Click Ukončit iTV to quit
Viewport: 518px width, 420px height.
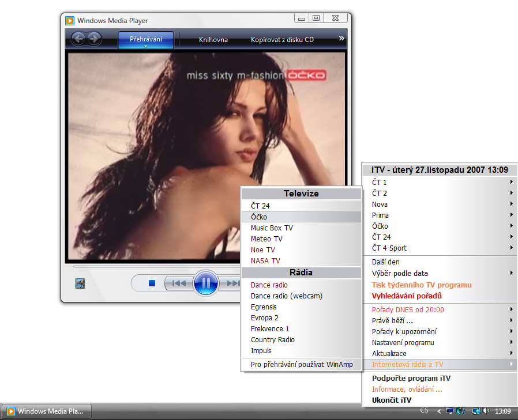(x=440, y=400)
